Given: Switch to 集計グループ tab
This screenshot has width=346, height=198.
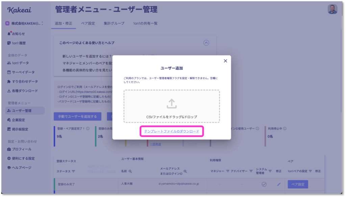Looking at the screenshot, I should (114, 23).
